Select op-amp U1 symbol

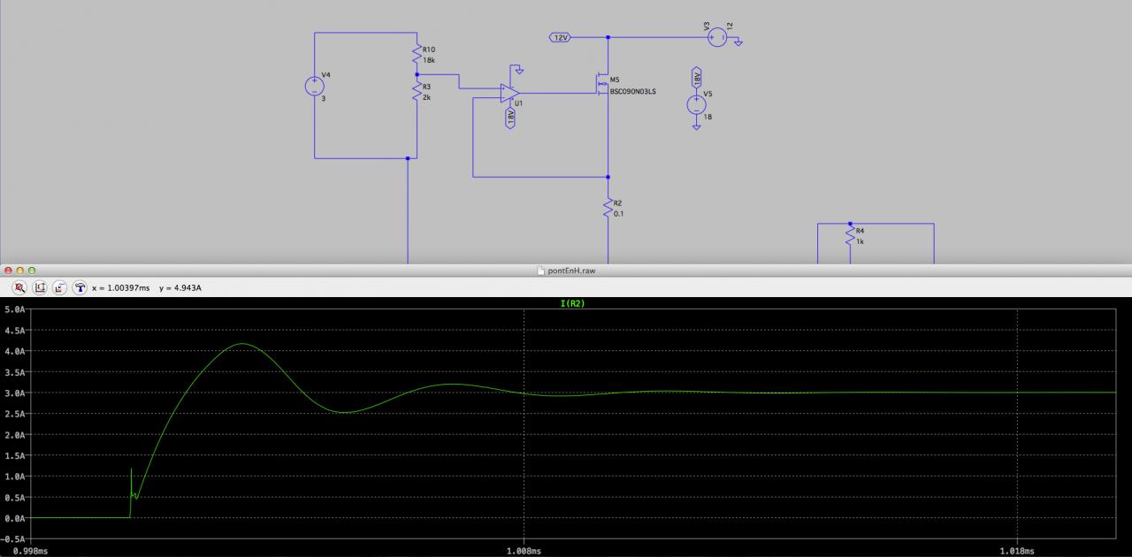coord(509,93)
